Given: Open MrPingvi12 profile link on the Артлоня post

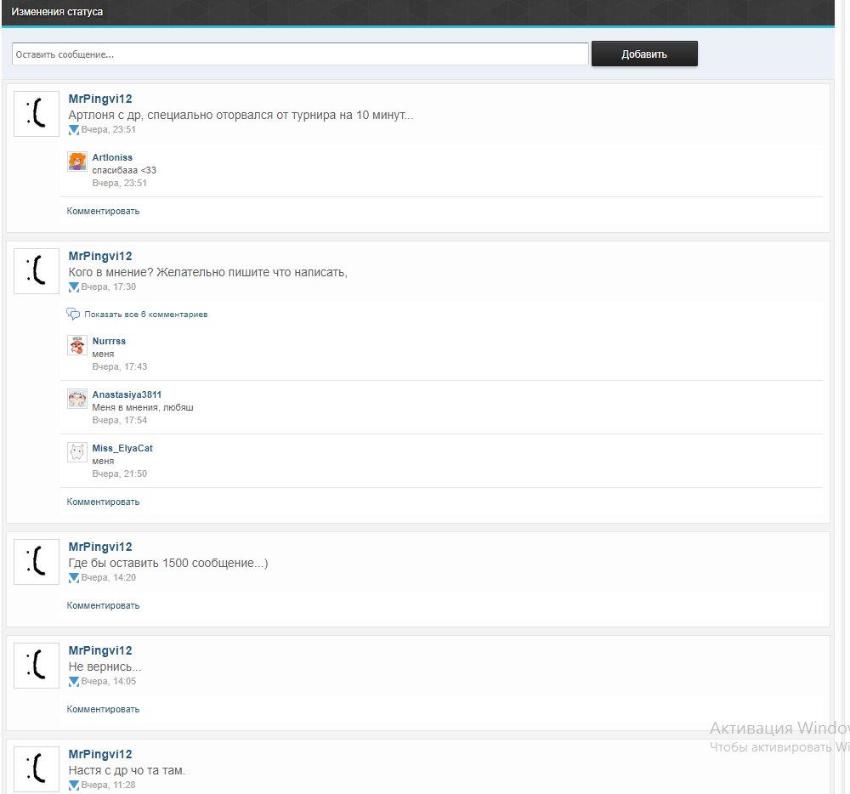Looking at the screenshot, I should click(99, 99).
